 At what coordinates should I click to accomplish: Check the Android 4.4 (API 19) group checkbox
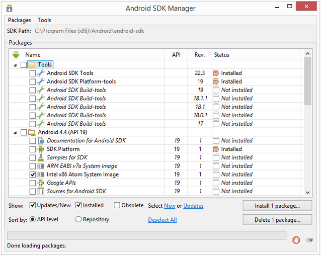click(24, 132)
